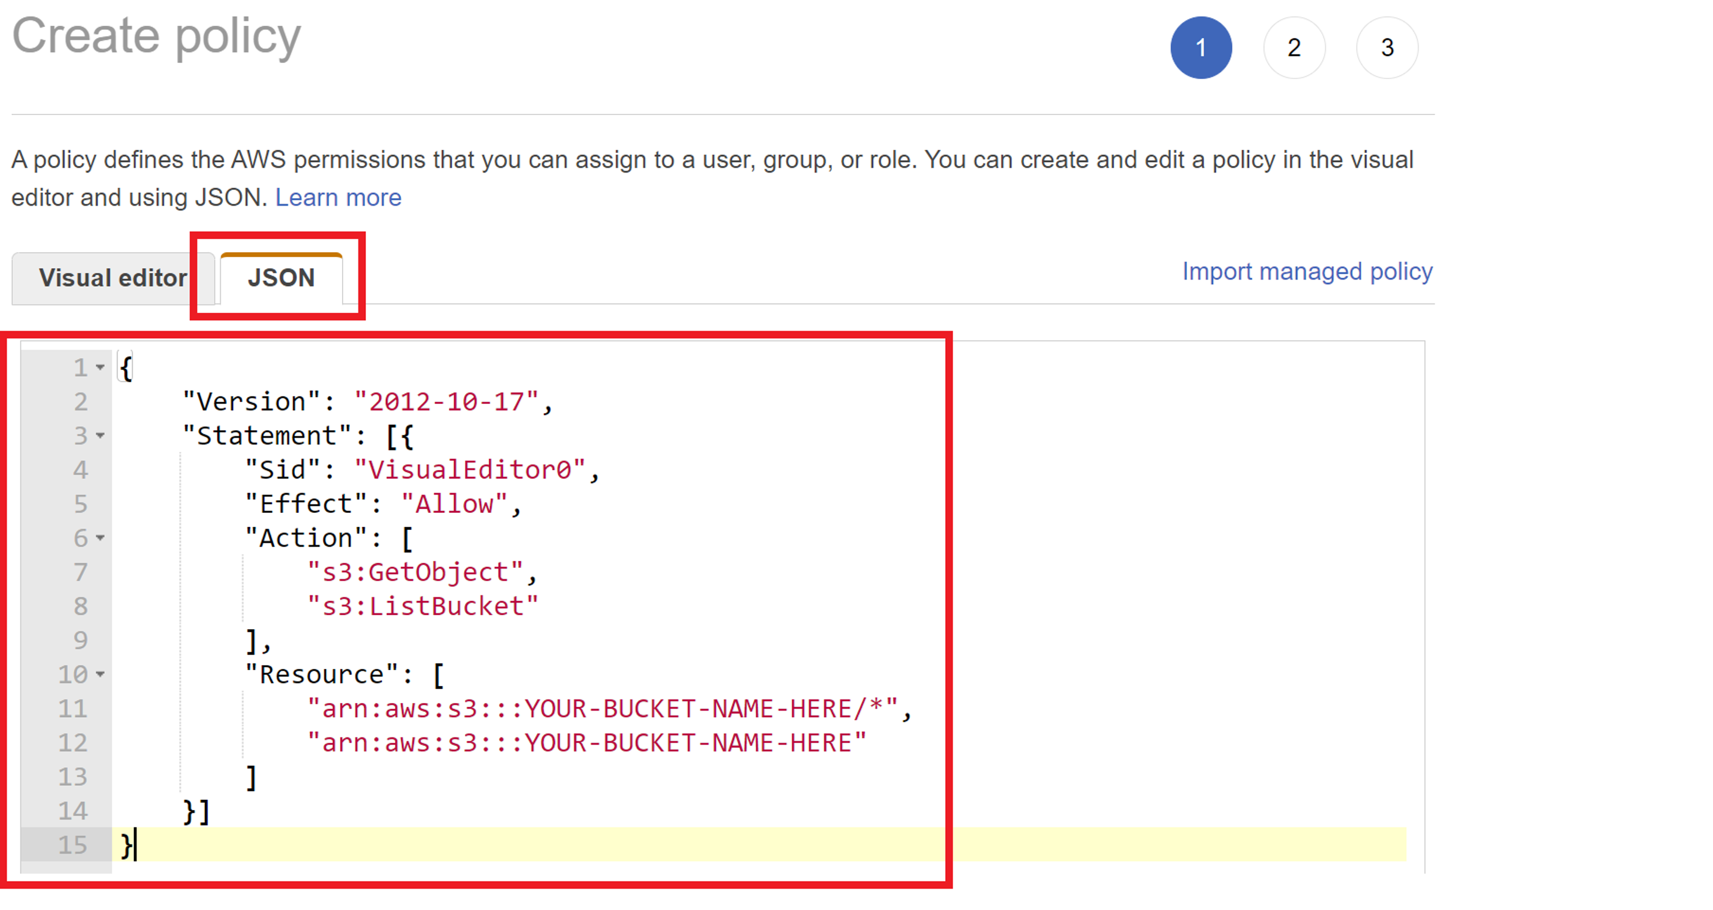Click the "s3:GetObject" action line

(x=415, y=573)
